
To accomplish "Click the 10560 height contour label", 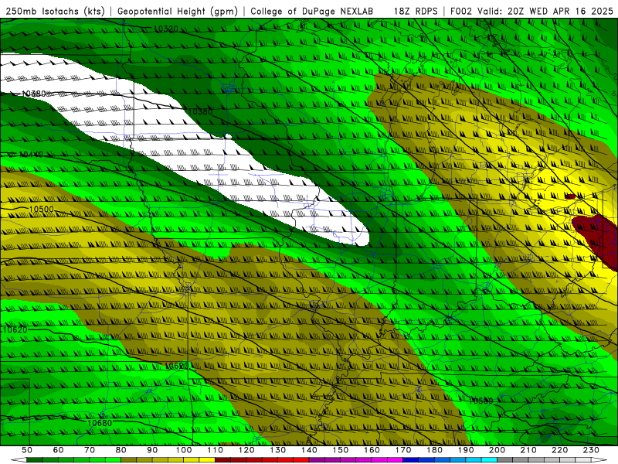I will click(480, 401).
